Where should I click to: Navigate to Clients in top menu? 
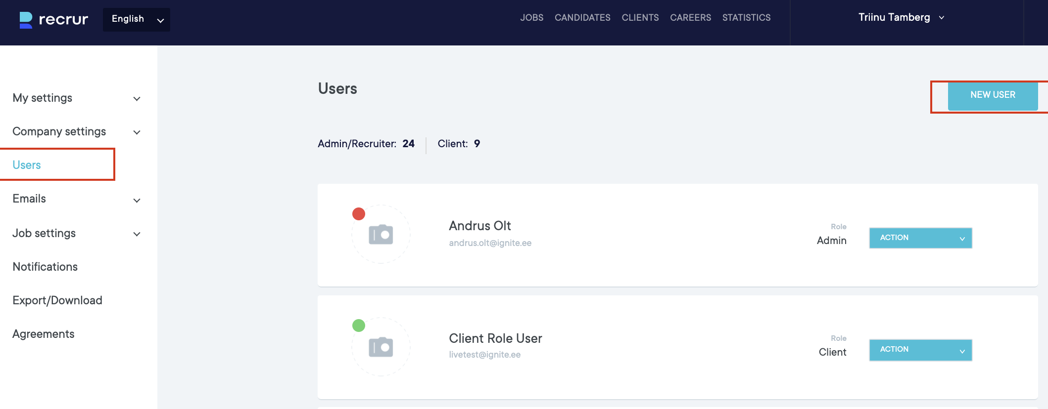[x=640, y=18]
